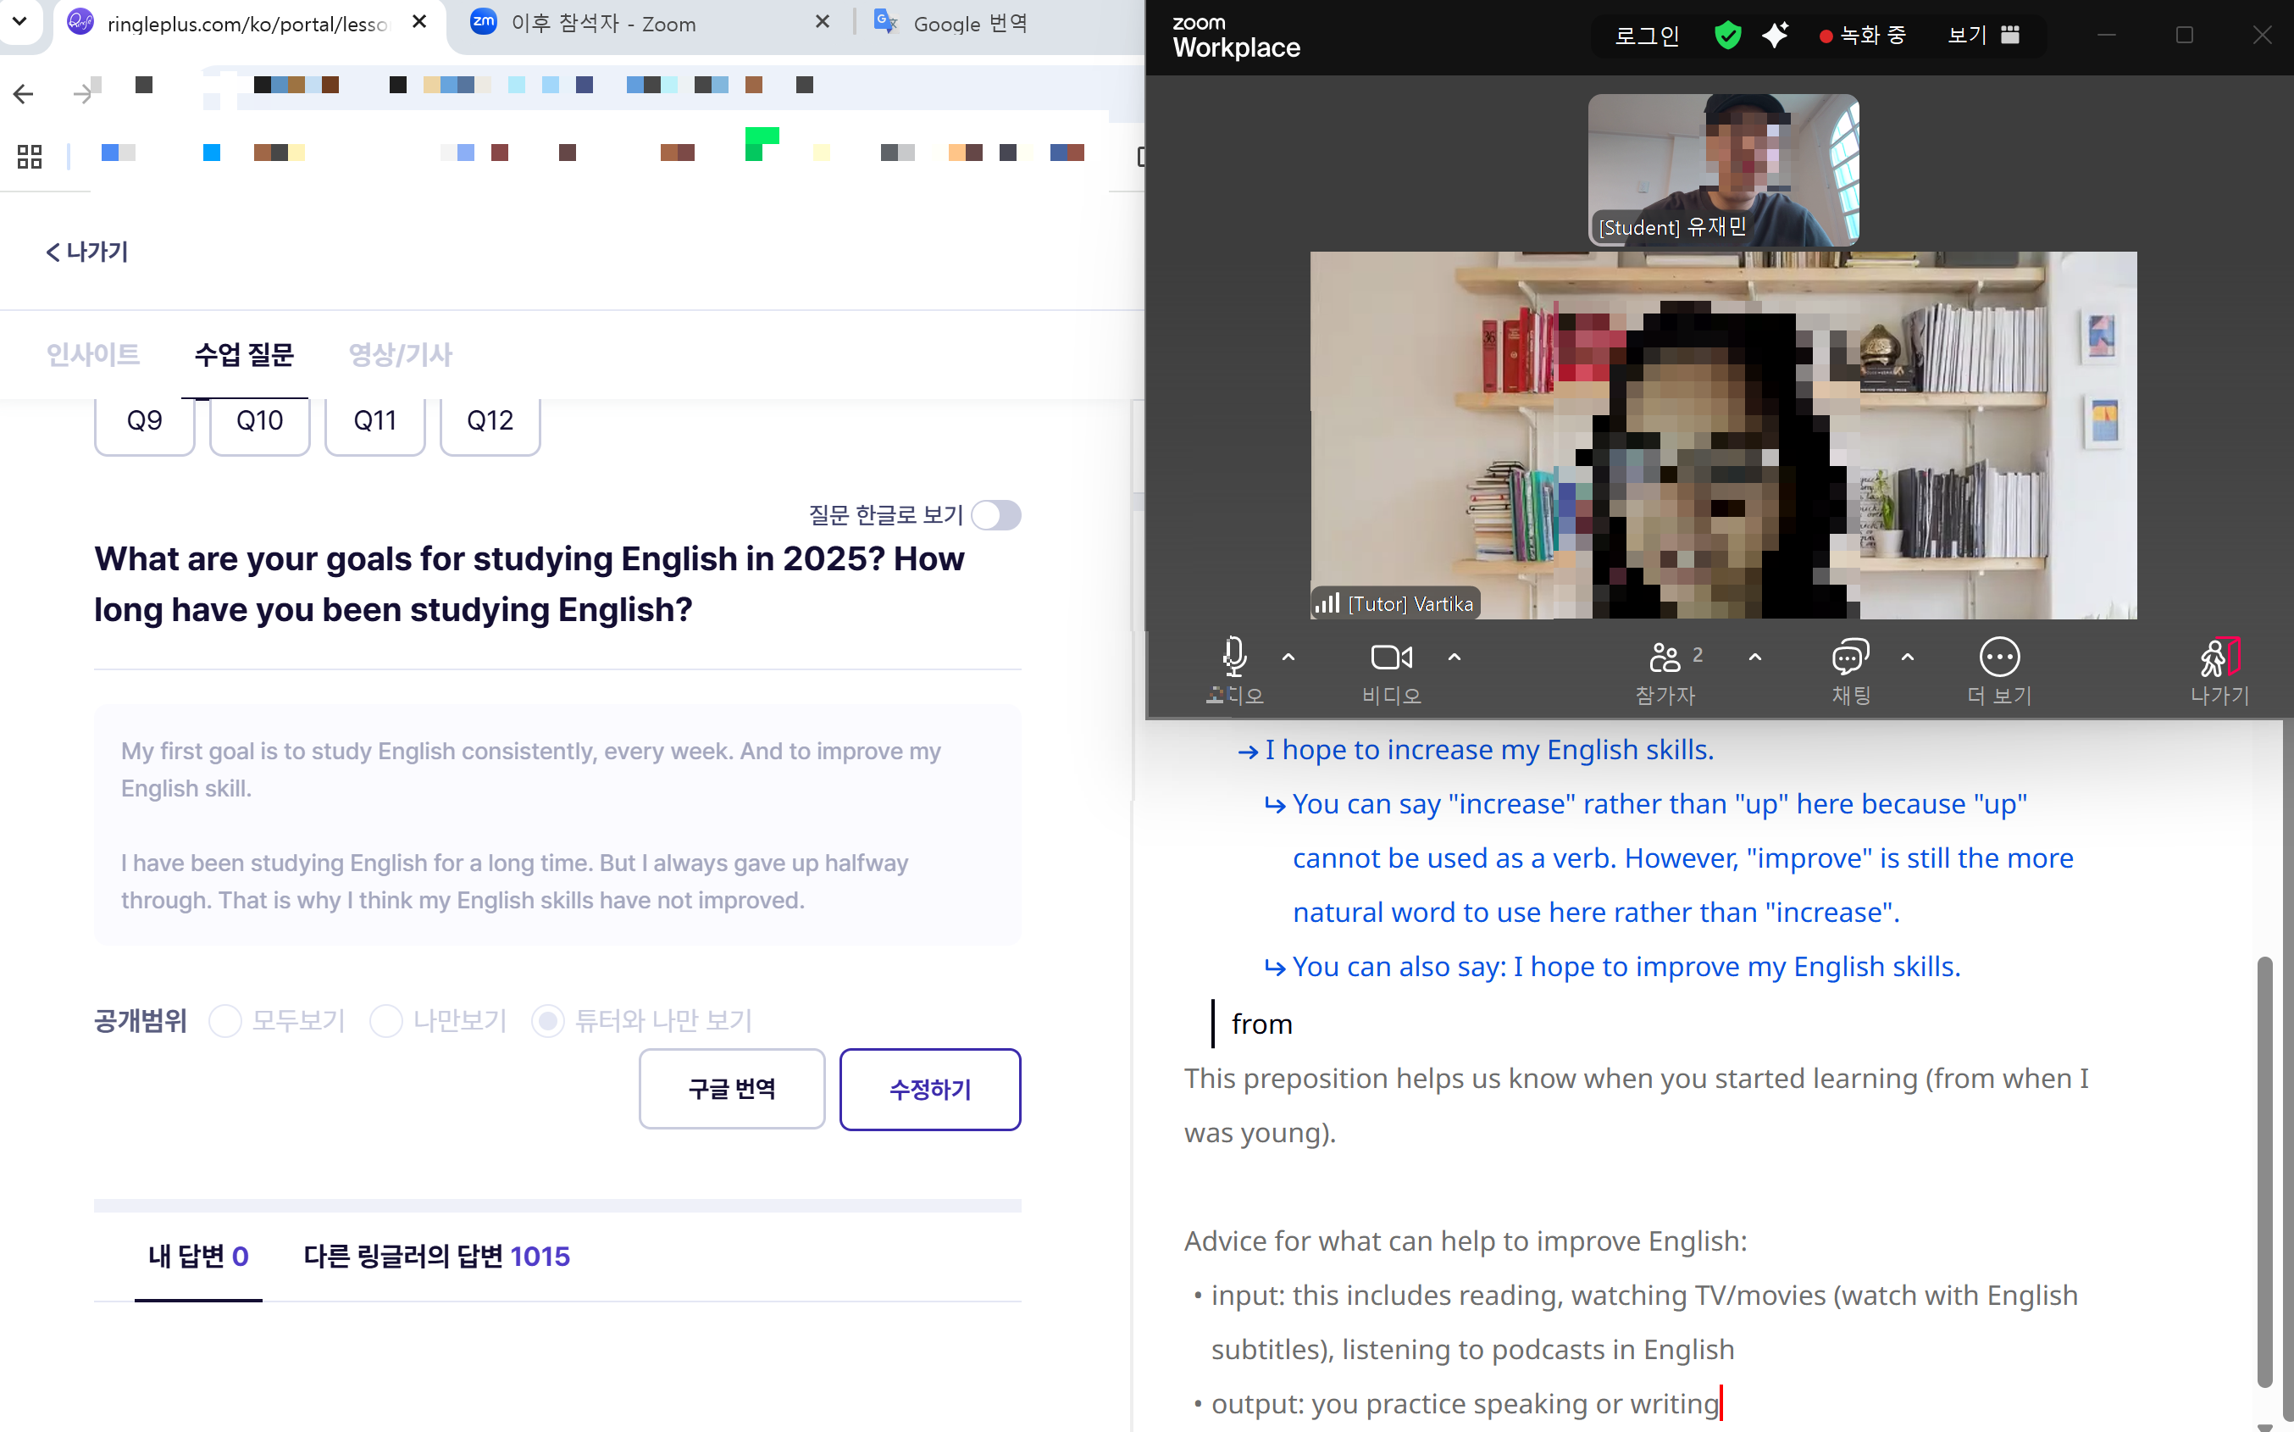2294x1432 pixels.
Task: Expand the audio options chevron
Action: click(x=1288, y=655)
